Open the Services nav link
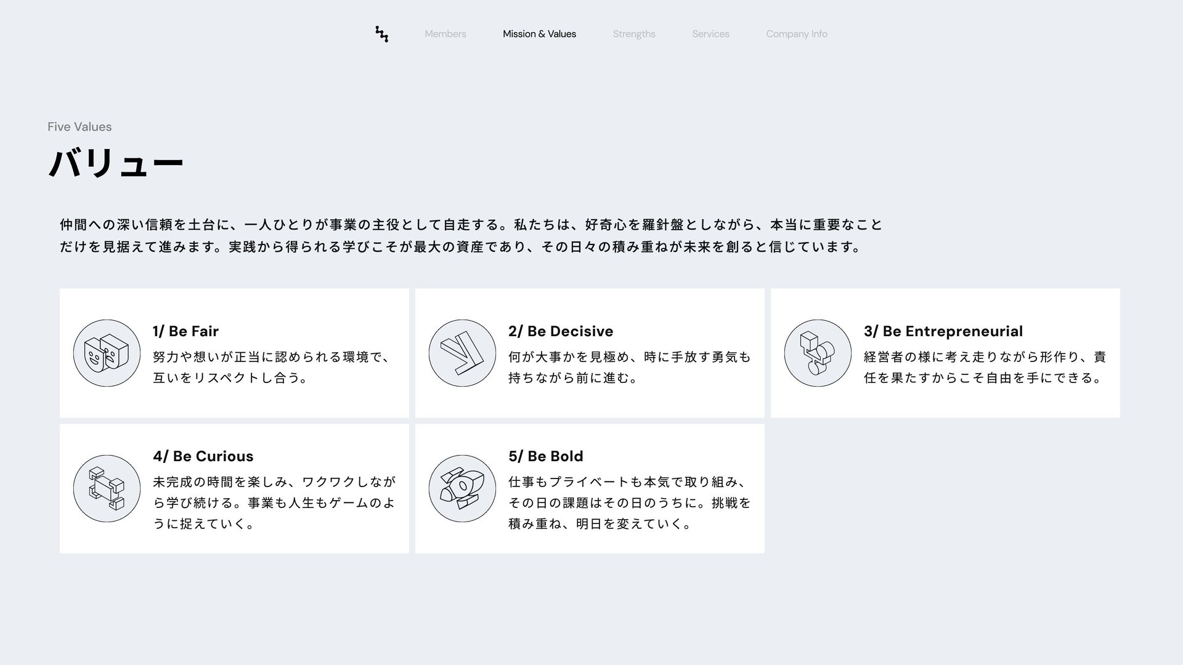This screenshot has width=1183, height=665. click(710, 34)
